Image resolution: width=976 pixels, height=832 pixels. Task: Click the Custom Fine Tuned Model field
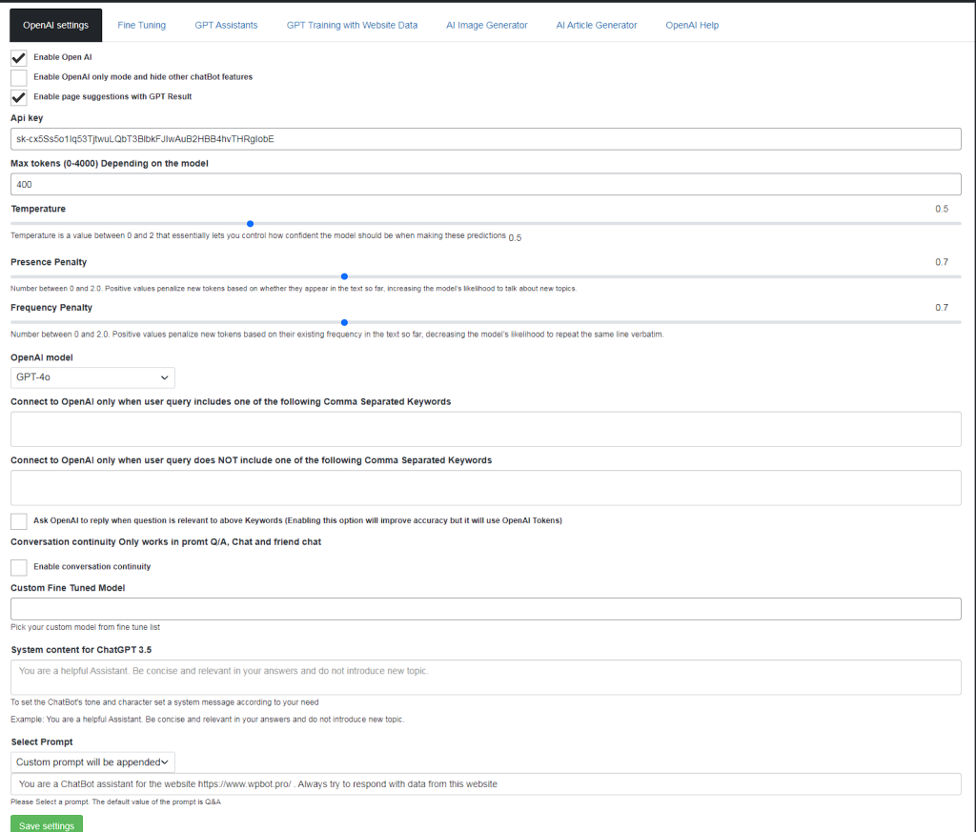(486, 608)
